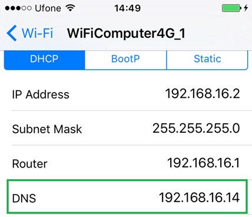The image size is (252, 217).
Task: Tap the 14:49 clock in status bar
Action: [128, 8]
